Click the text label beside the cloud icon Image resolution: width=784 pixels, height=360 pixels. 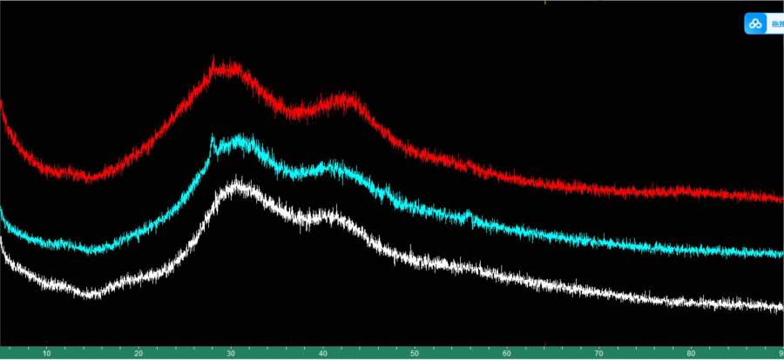click(x=775, y=23)
